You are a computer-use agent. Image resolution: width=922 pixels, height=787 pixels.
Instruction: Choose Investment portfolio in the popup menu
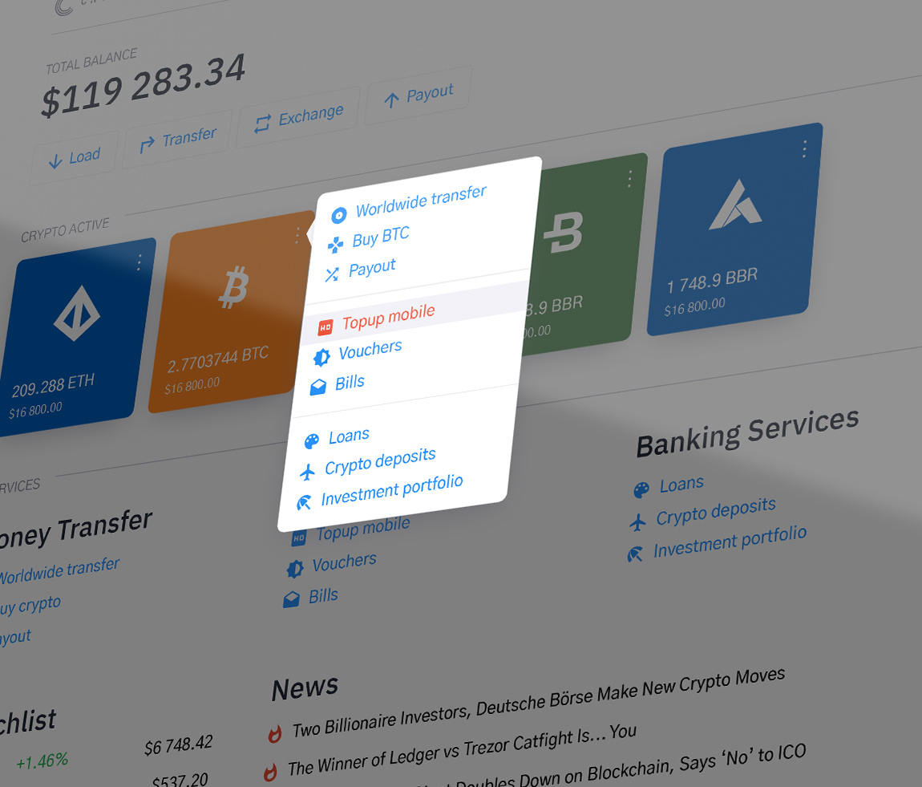(x=394, y=491)
